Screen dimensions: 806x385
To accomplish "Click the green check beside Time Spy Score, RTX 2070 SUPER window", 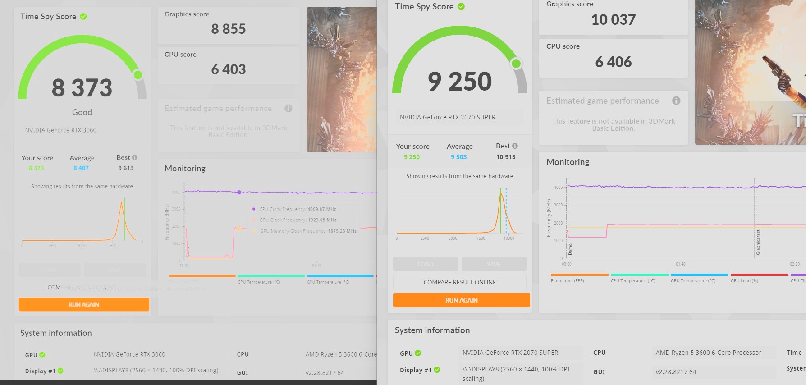I will click(x=461, y=6).
